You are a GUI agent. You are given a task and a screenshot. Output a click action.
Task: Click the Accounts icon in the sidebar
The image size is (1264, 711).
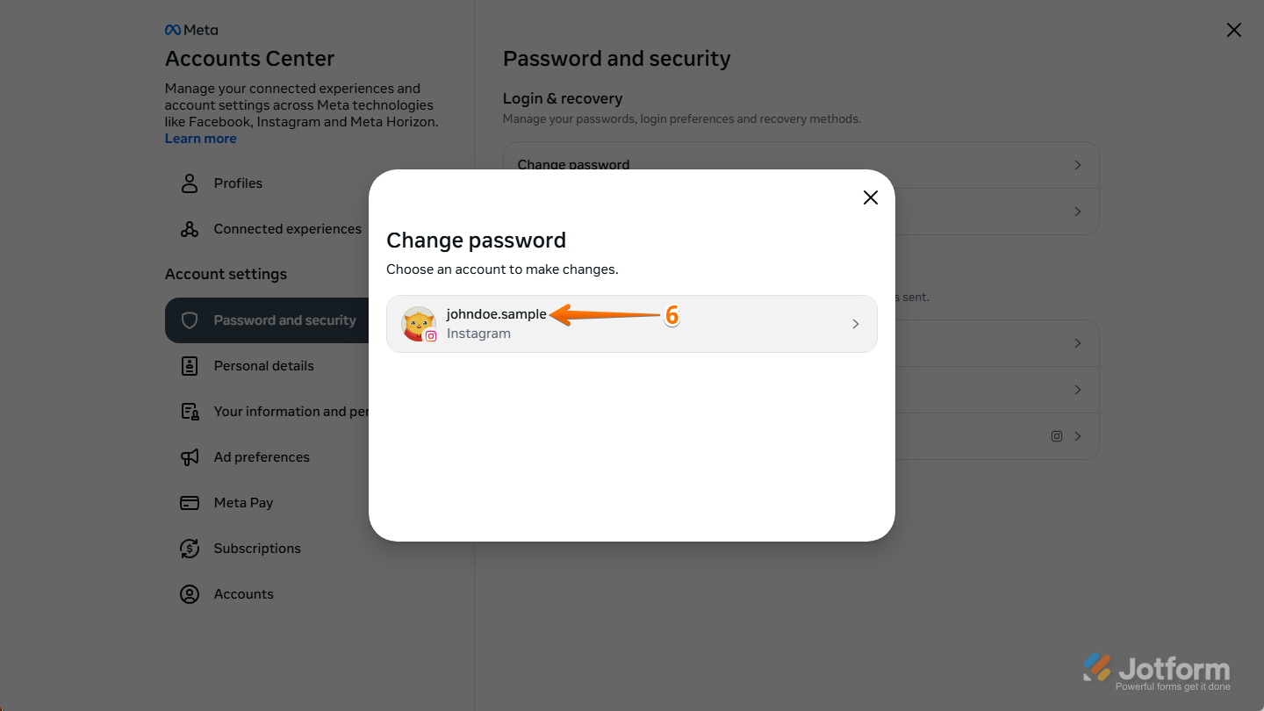point(190,593)
